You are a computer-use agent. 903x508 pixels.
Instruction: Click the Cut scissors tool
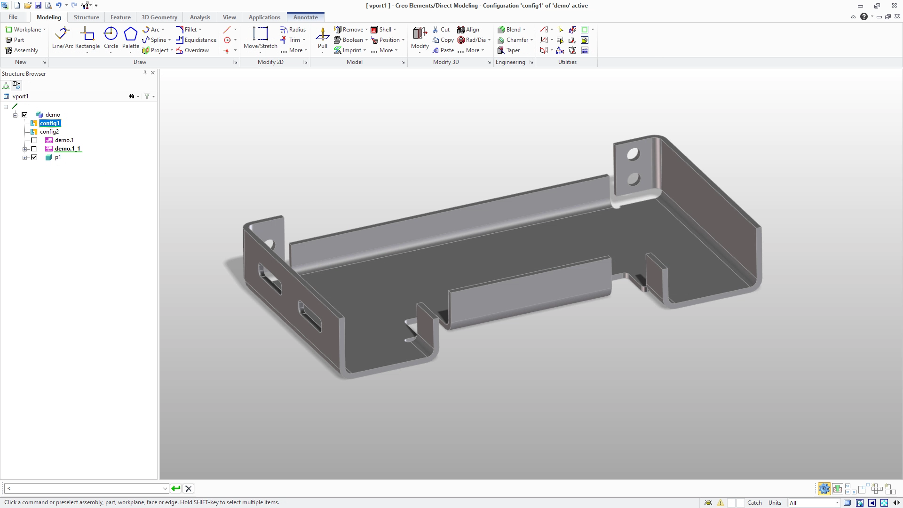click(x=441, y=30)
